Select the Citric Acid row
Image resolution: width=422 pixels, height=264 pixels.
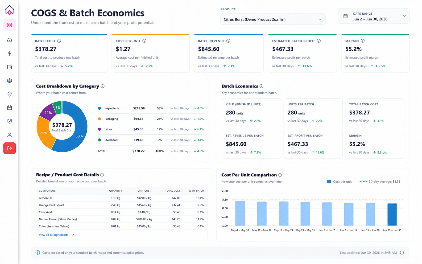click(x=122, y=212)
